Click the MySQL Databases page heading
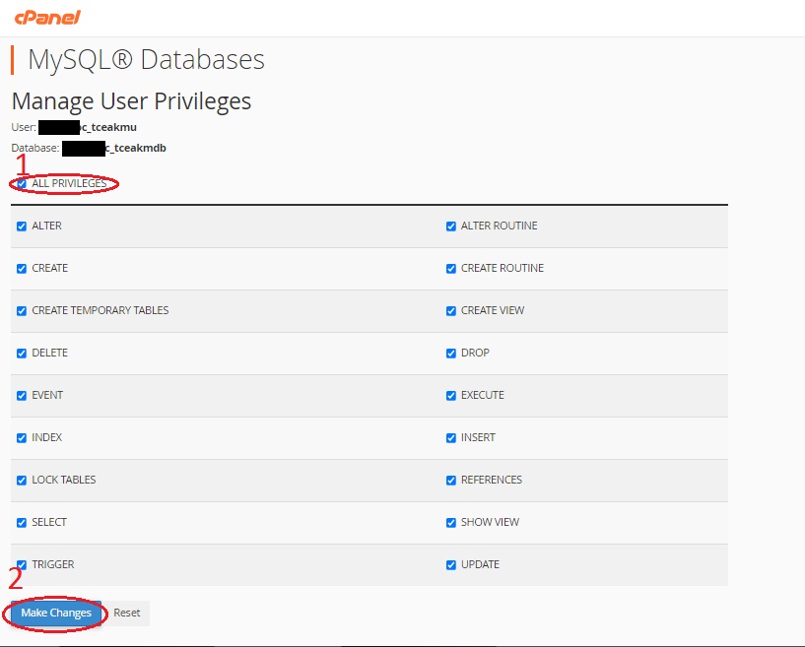Image resolution: width=805 pixels, height=647 pixels. [x=146, y=59]
